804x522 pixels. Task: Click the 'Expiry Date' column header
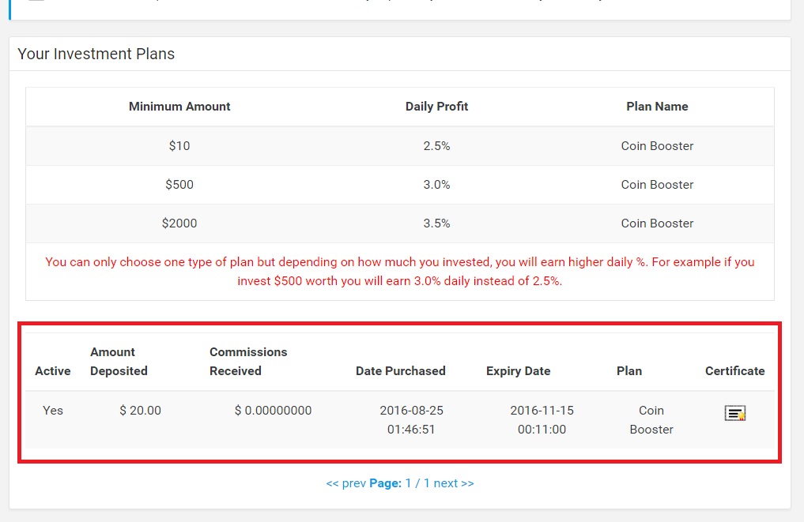[518, 371]
